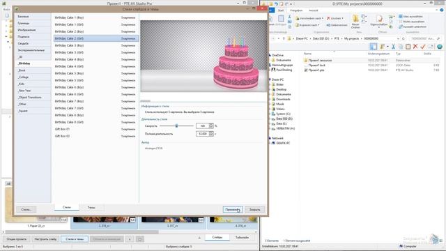Image resolution: width=446 pixels, height=251 pixels.
Task: Open the _Collage style category
Action: (x=33, y=77)
